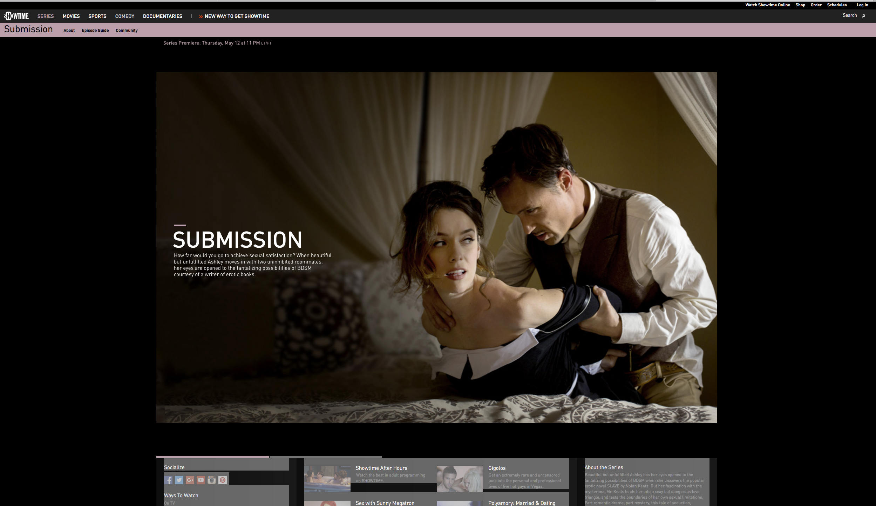Open Sex with Sunny Megatron link
The width and height of the screenshot is (876, 506).
click(385, 503)
